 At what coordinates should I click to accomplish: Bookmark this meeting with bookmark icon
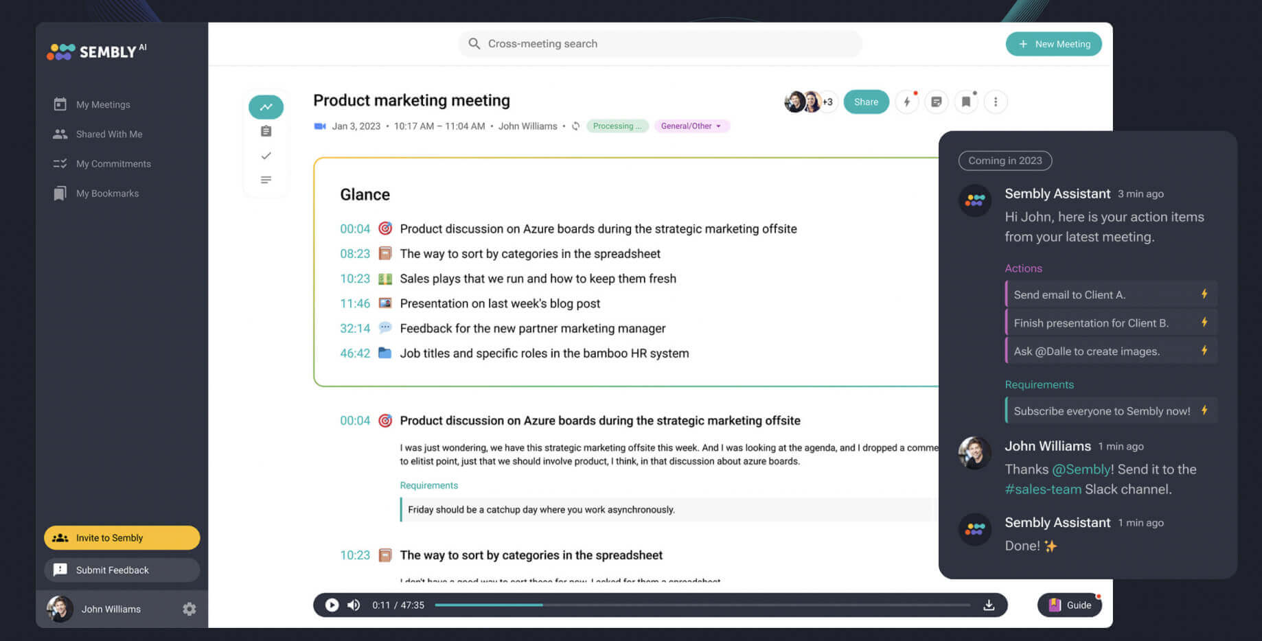pos(966,102)
